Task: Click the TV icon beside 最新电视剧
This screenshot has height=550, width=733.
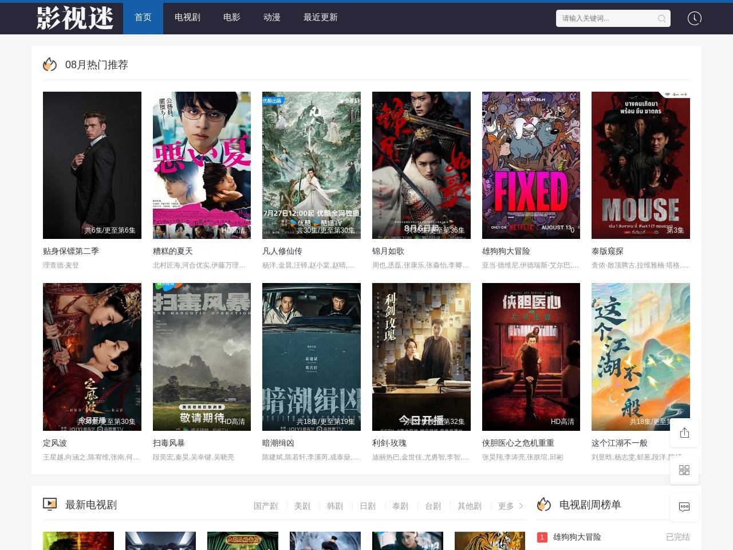Action: 50,504
